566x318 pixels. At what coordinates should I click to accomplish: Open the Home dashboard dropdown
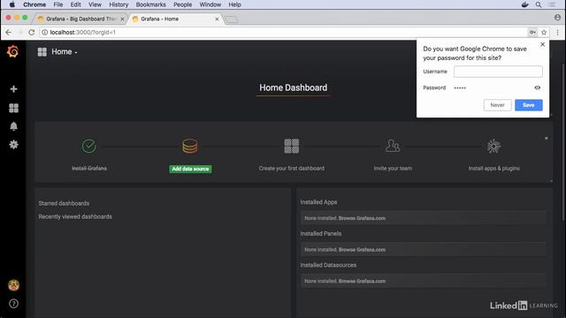(x=65, y=52)
